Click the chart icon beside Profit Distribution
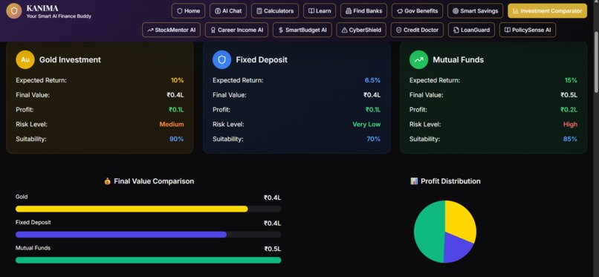This screenshot has width=599, height=277. click(x=414, y=181)
